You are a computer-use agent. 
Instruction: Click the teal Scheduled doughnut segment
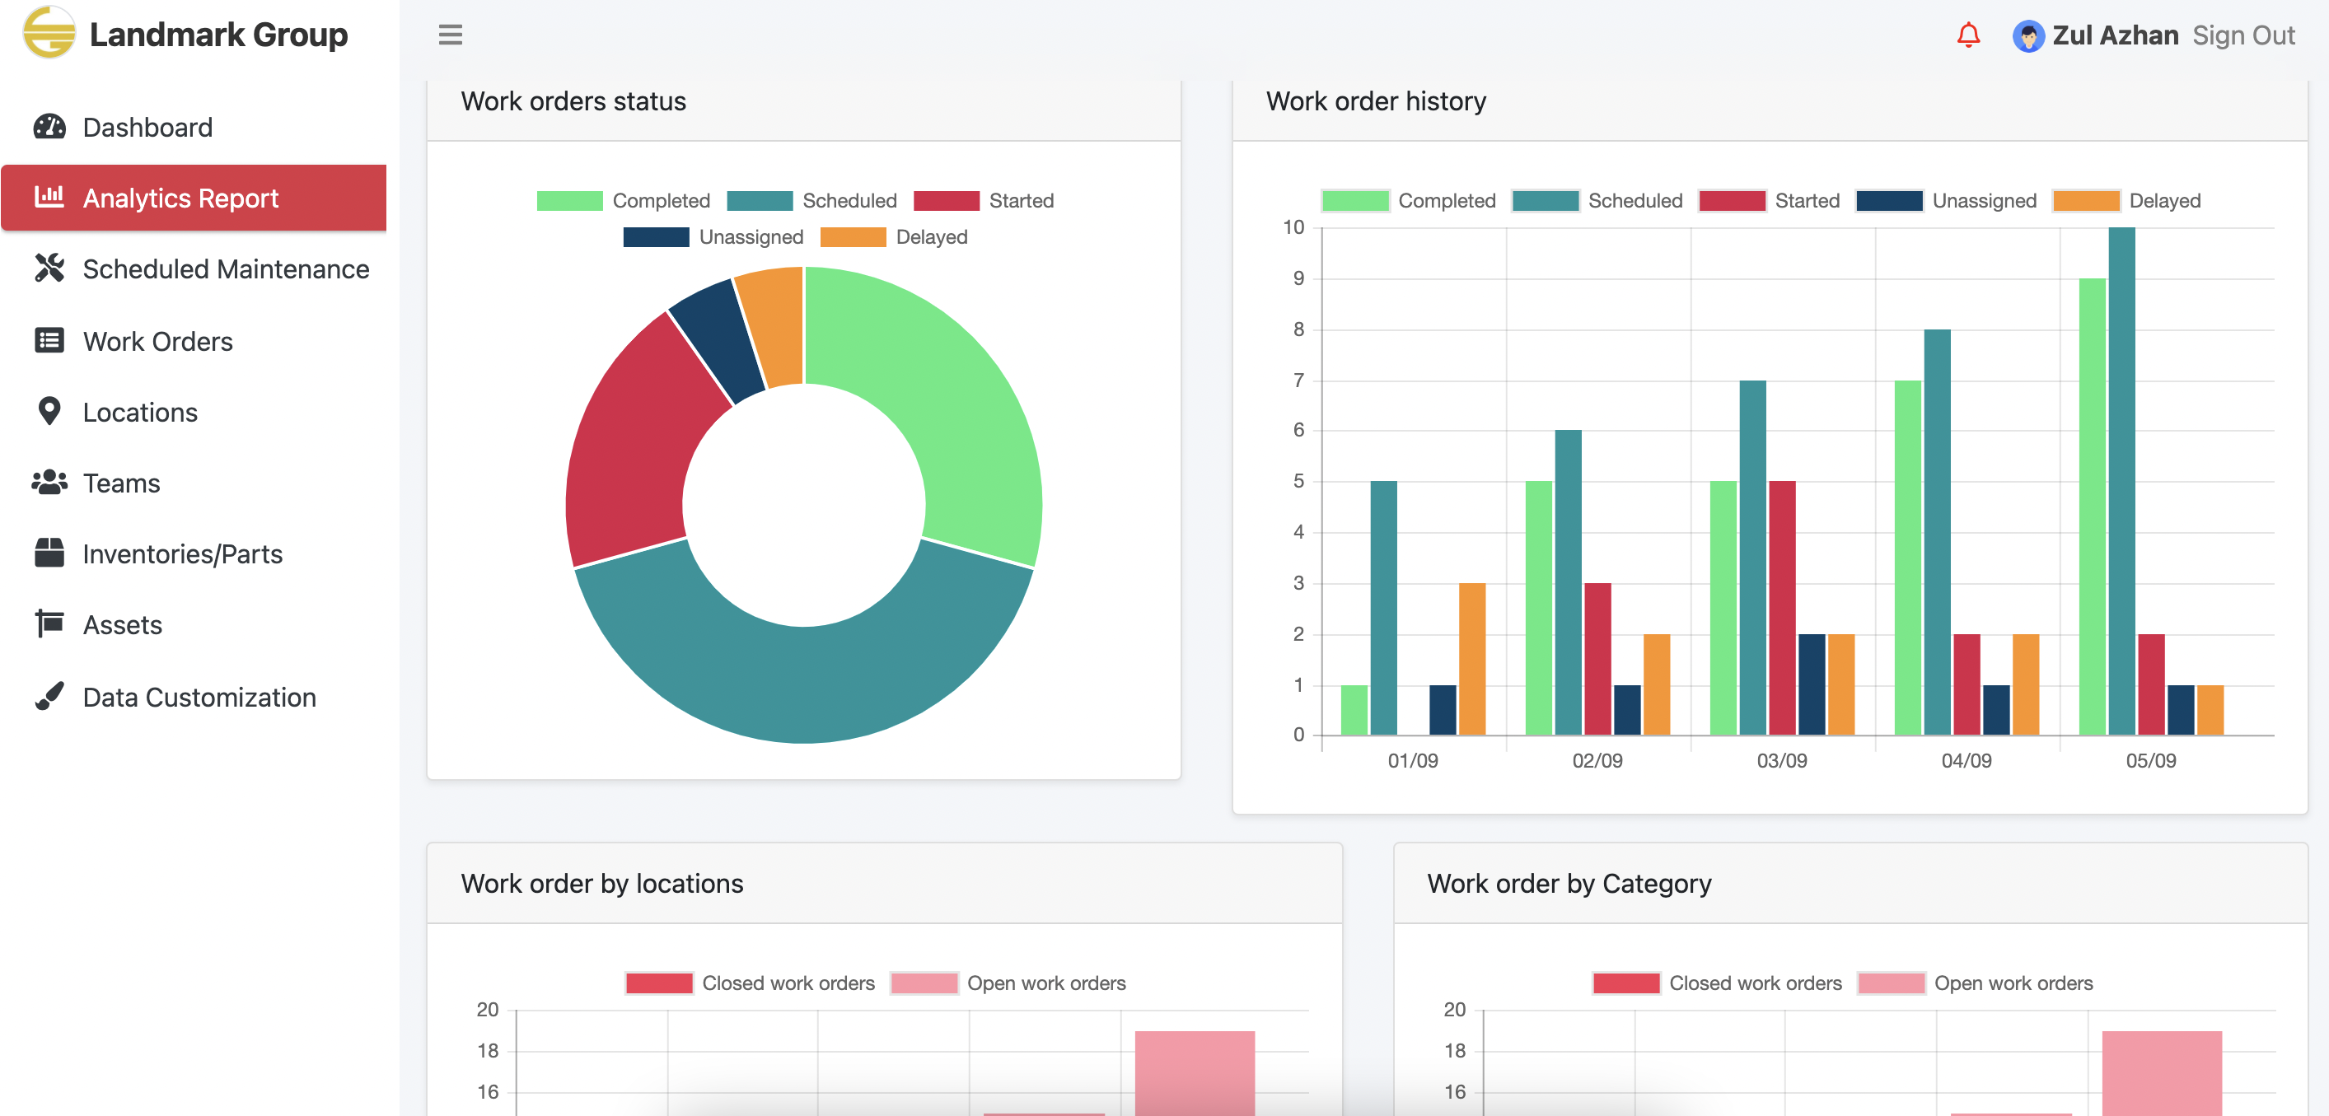click(x=803, y=684)
